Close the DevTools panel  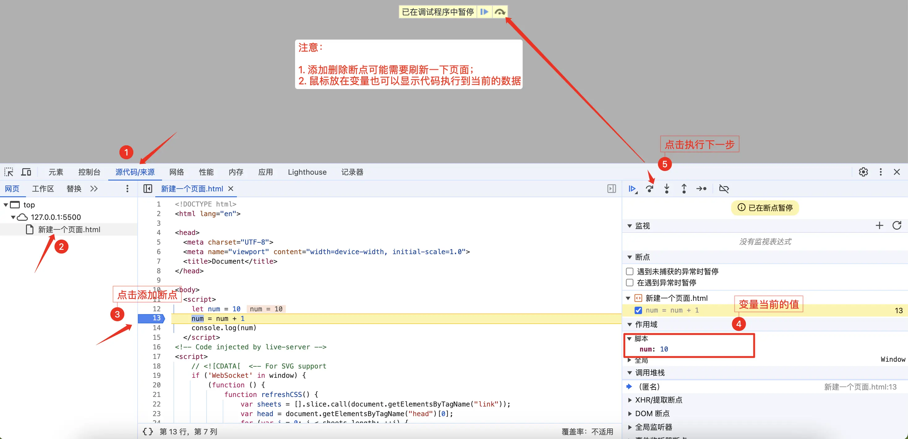(x=897, y=172)
